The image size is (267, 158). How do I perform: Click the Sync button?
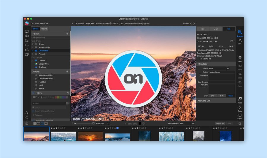click(x=229, y=123)
